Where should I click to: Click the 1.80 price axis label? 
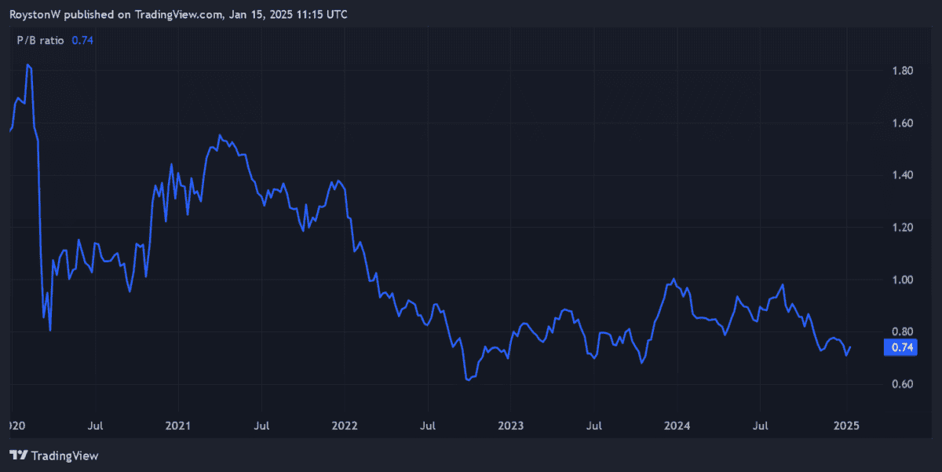click(903, 71)
